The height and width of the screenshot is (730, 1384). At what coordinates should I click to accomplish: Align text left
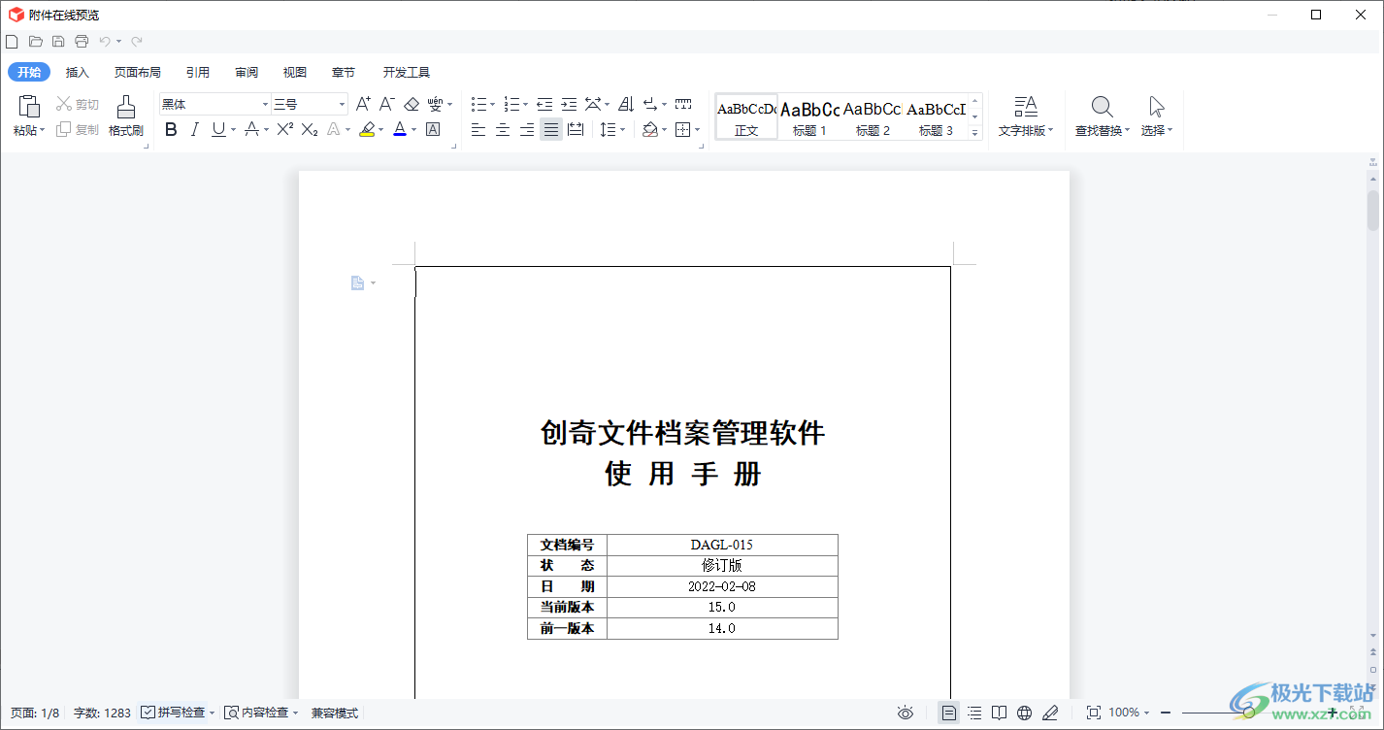pos(478,129)
